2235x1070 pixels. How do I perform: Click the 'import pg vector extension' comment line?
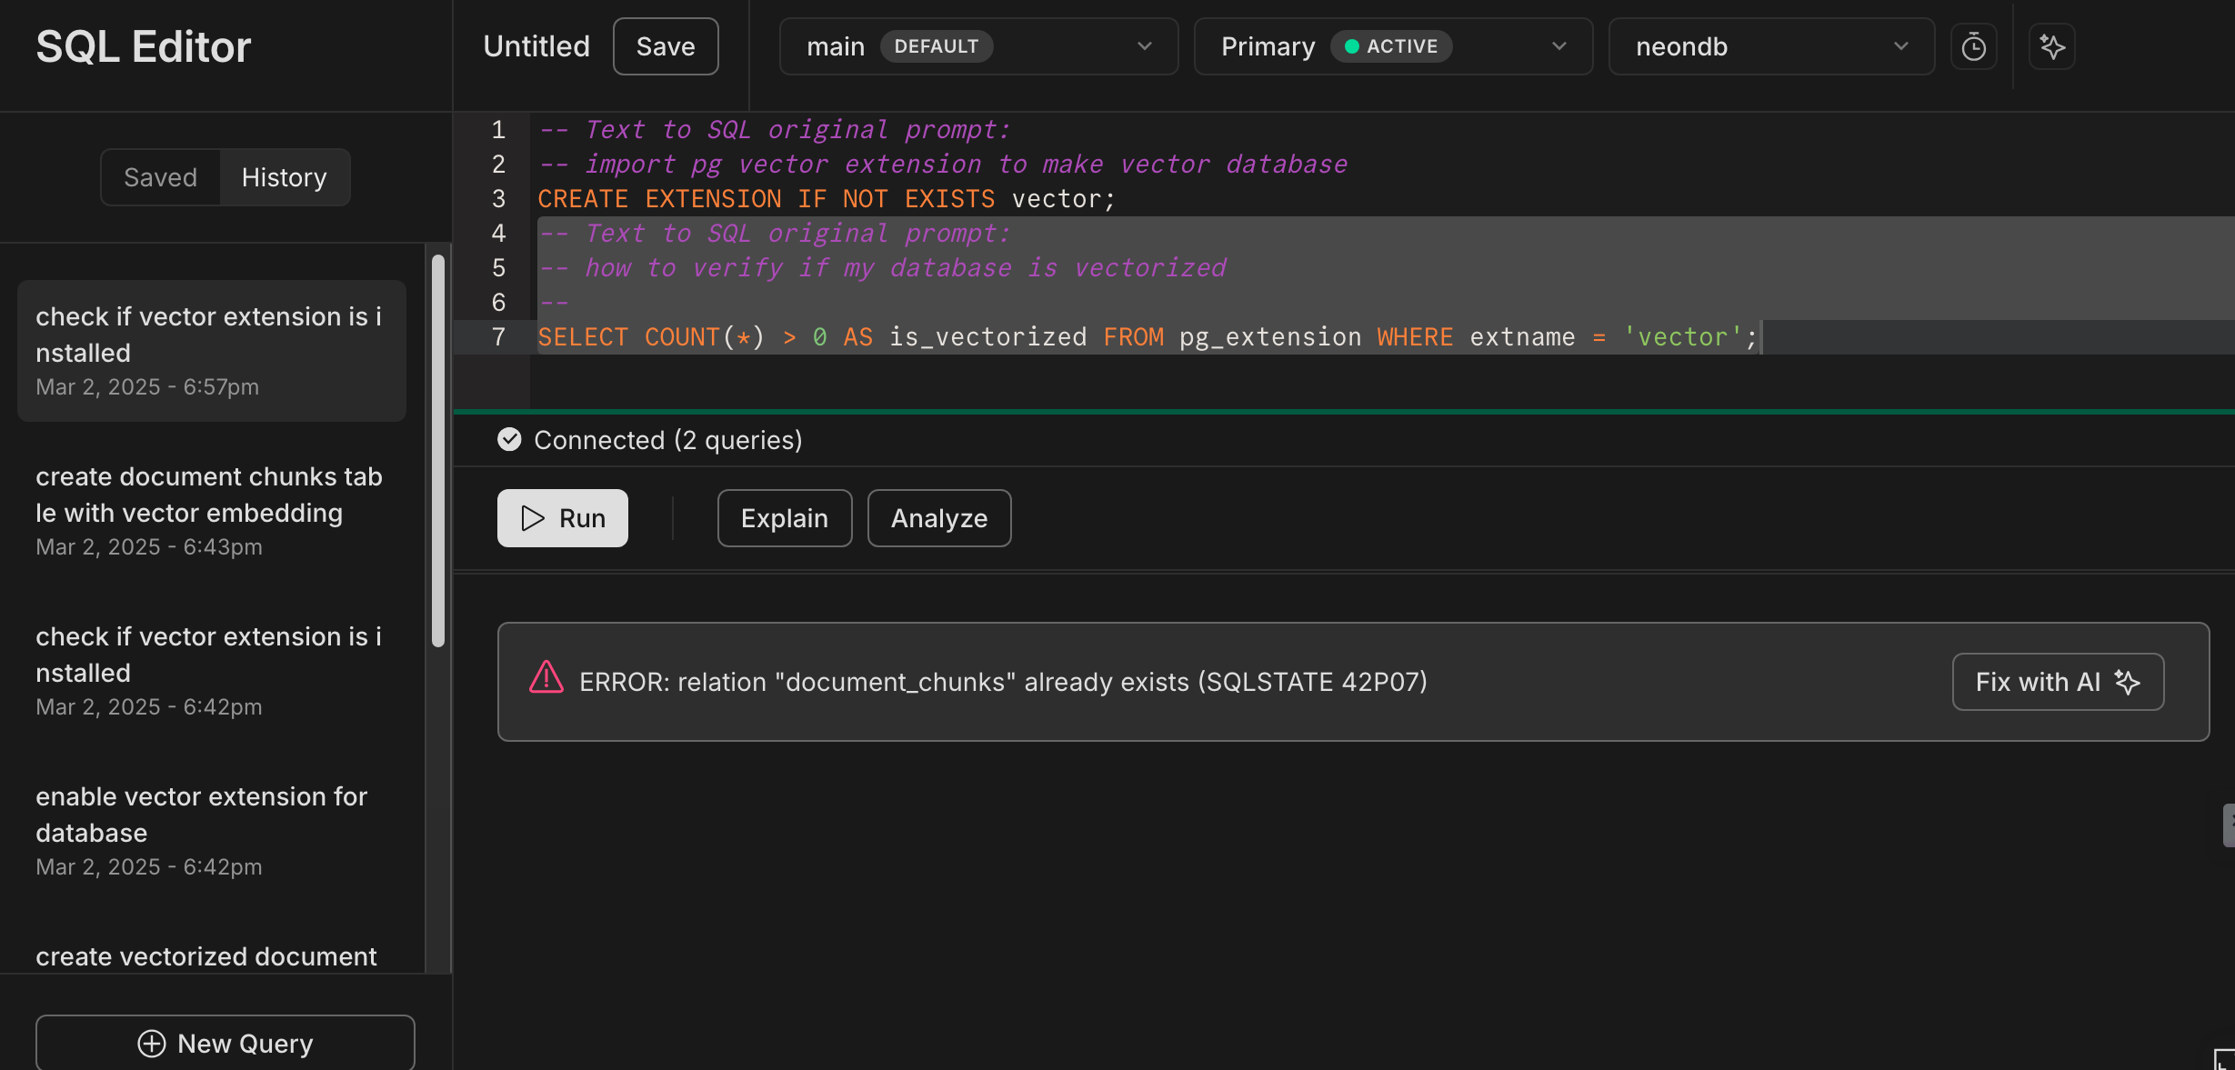click(x=943, y=165)
